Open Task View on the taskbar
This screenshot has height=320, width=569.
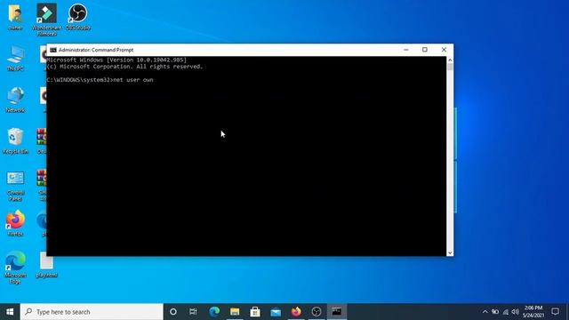tap(193, 312)
